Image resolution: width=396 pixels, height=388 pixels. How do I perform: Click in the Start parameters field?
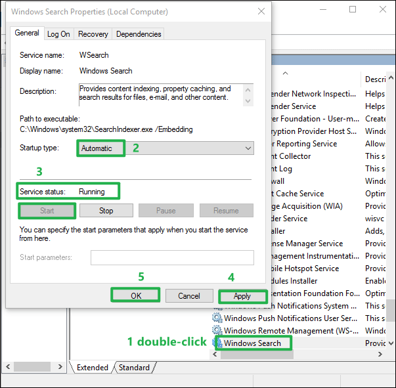[x=172, y=257]
